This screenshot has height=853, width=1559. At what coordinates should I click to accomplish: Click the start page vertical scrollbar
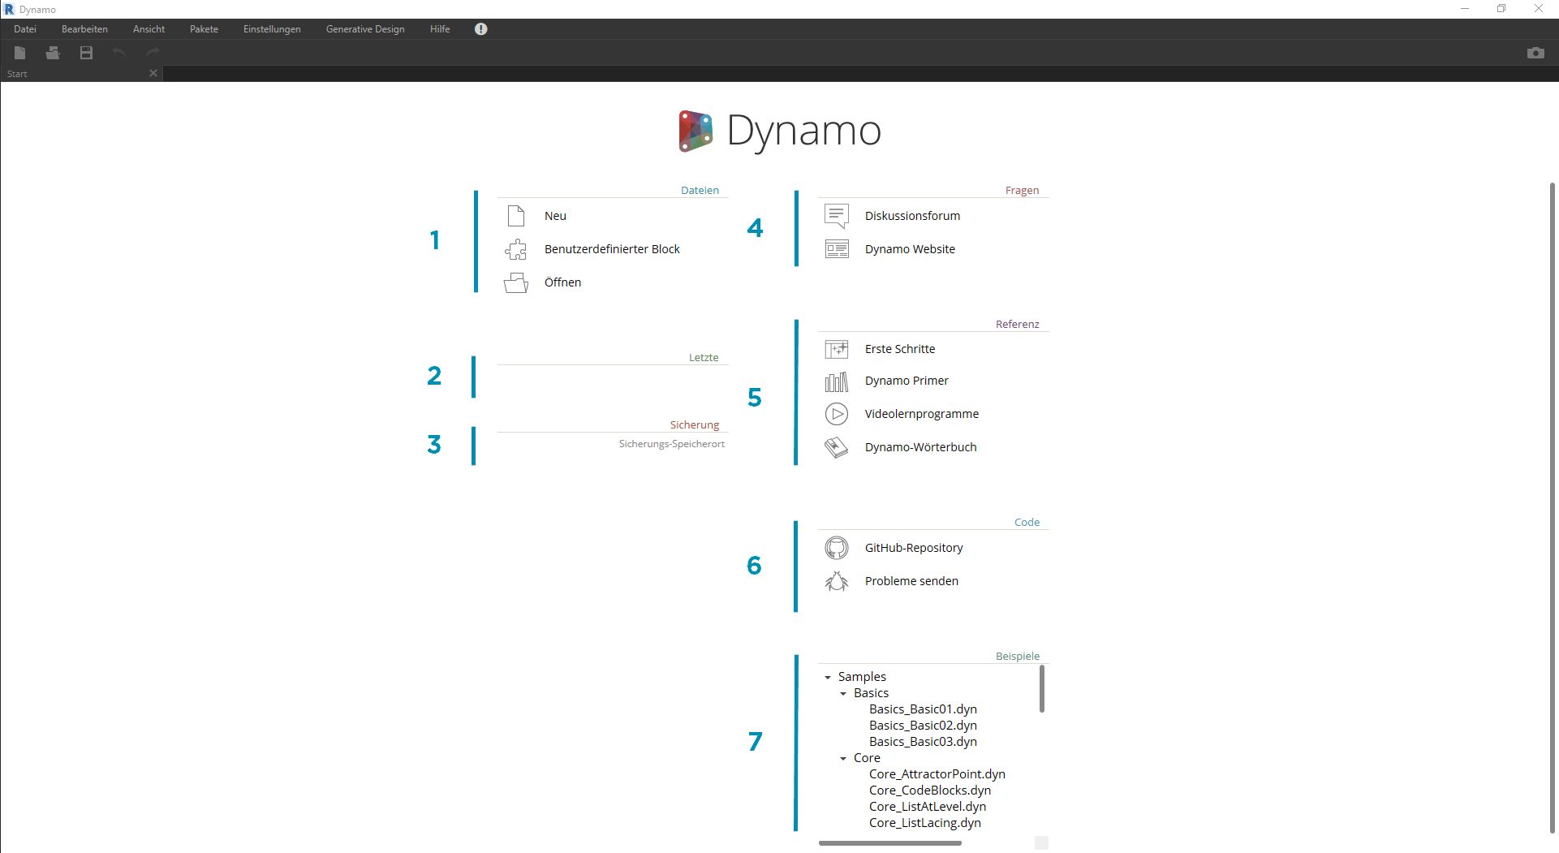click(x=1552, y=508)
